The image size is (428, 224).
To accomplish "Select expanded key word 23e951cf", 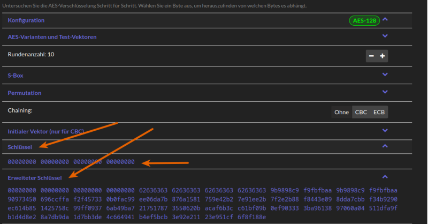I will pos(219,217).
